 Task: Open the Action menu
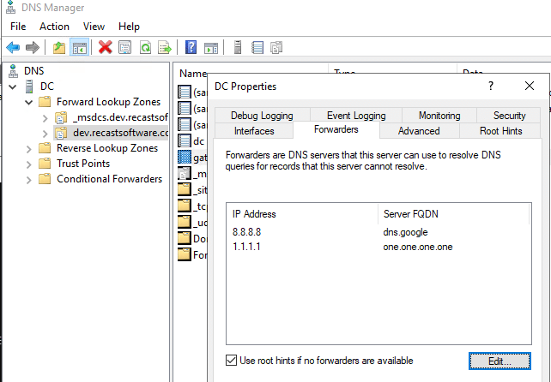point(54,27)
